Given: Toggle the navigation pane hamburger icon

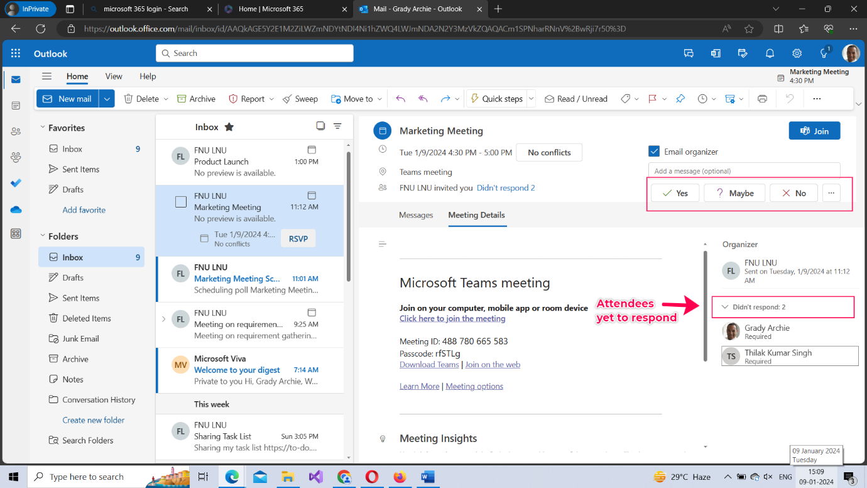Looking at the screenshot, I should (x=46, y=76).
